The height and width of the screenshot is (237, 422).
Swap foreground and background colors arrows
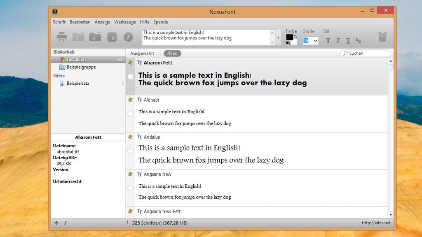point(295,36)
